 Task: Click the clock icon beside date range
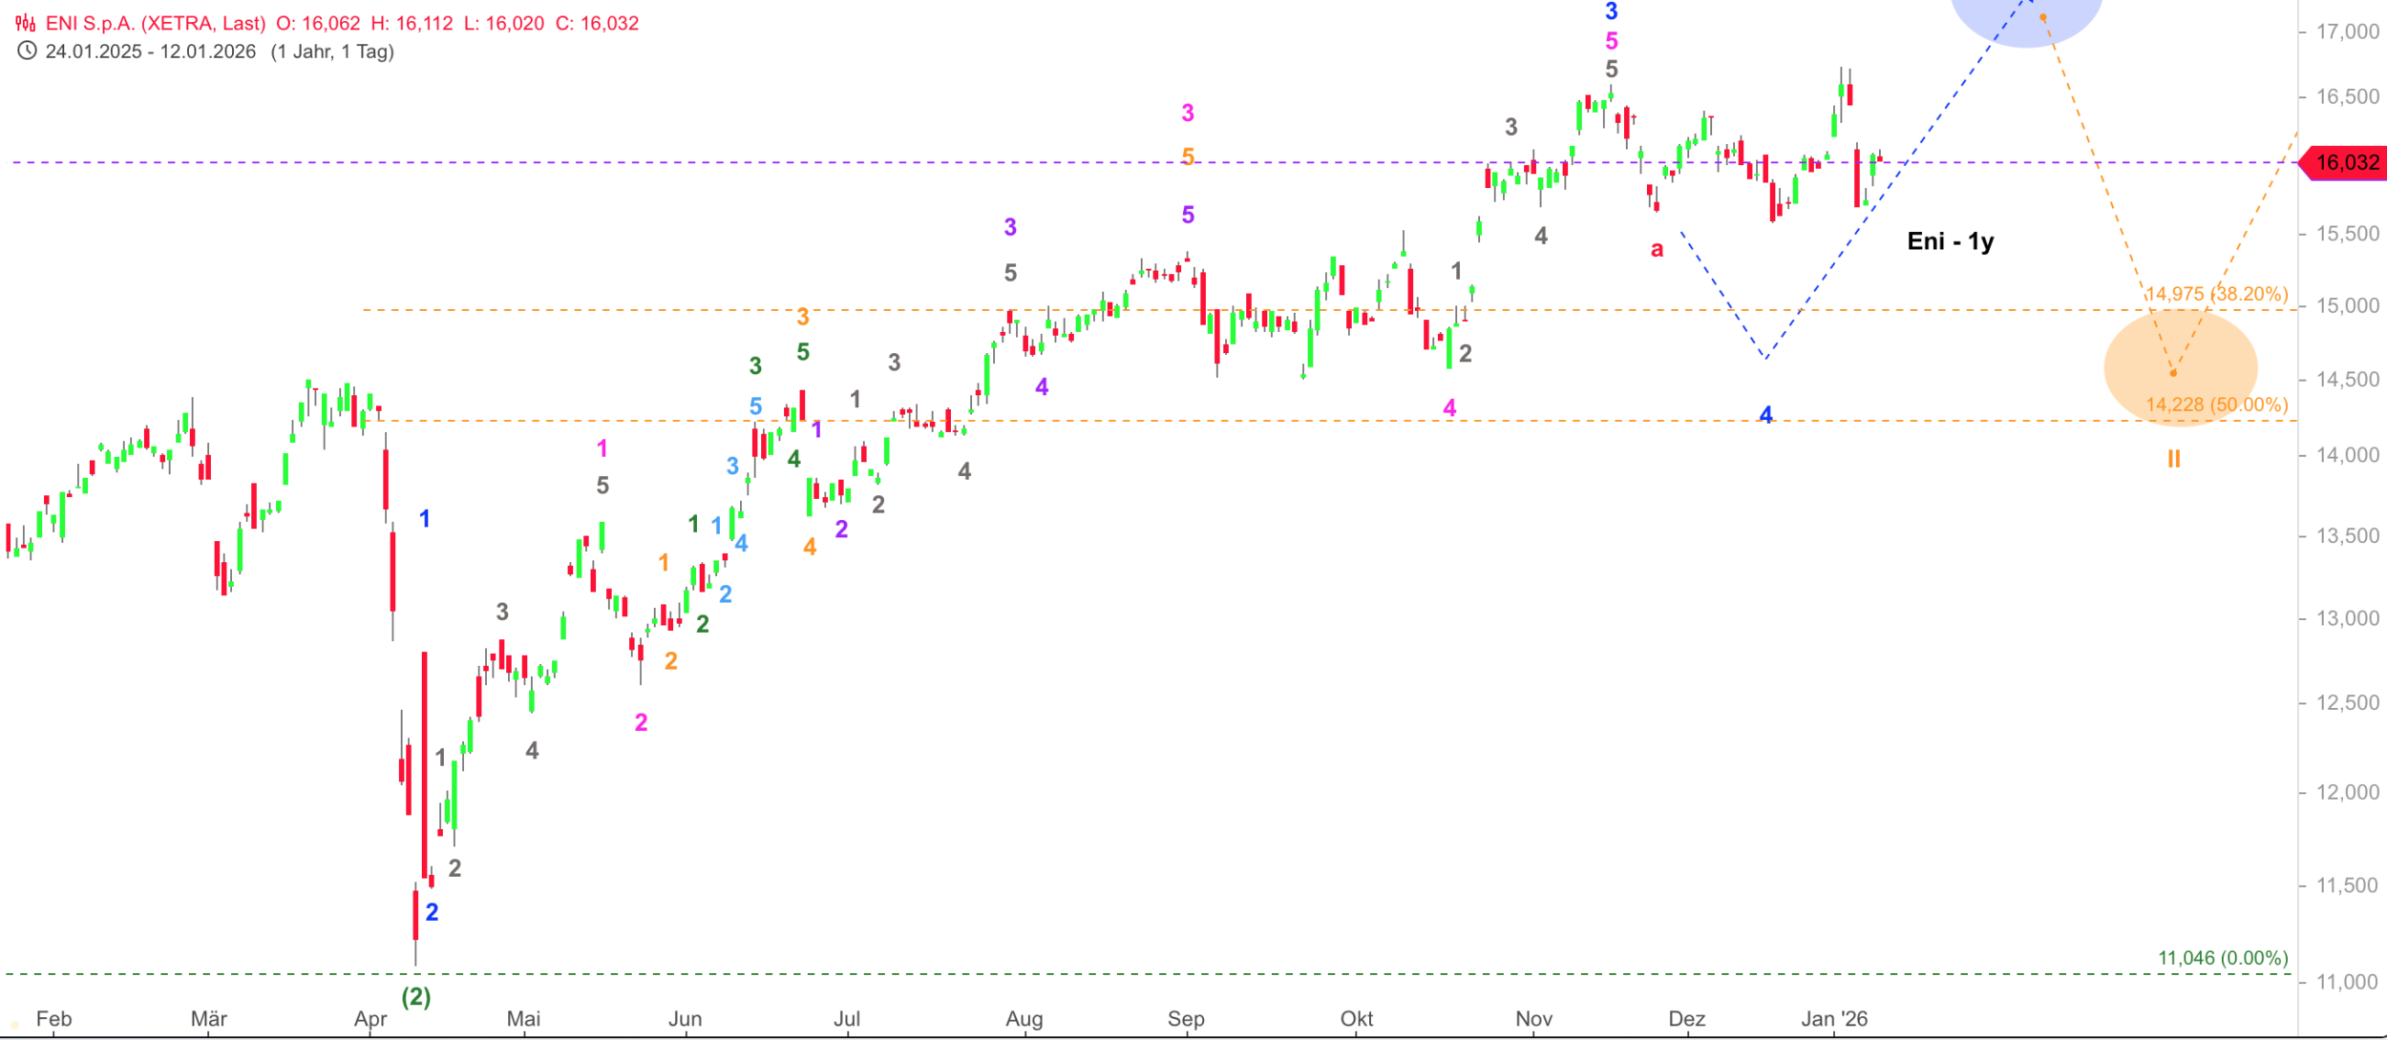(27, 52)
